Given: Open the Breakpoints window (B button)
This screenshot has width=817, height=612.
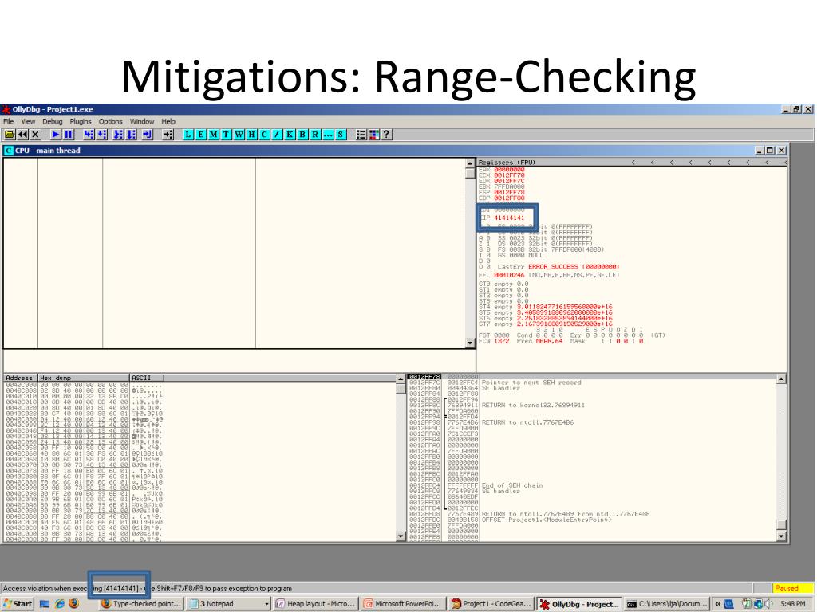Looking at the screenshot, I should (x=302, y=134).
